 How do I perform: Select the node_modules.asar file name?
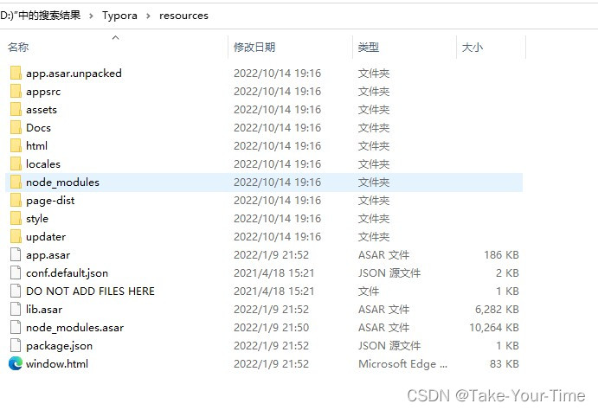[74, 328]
